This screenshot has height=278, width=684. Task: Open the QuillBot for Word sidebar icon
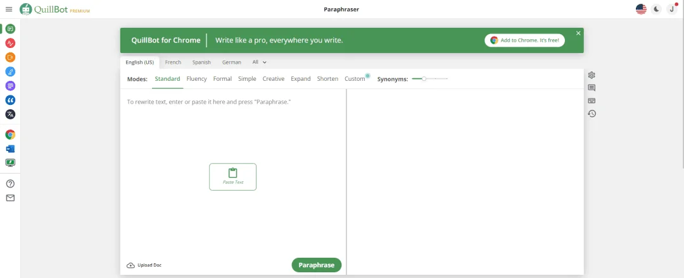click(x=10, y=148)
